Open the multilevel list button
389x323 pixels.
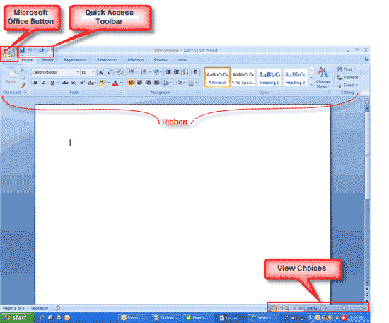point(157,72)
